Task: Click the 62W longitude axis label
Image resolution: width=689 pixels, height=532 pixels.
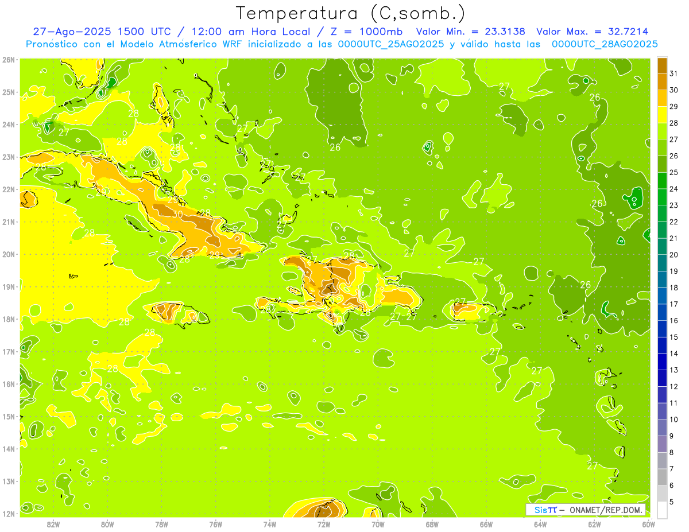Action: [594, 525]
